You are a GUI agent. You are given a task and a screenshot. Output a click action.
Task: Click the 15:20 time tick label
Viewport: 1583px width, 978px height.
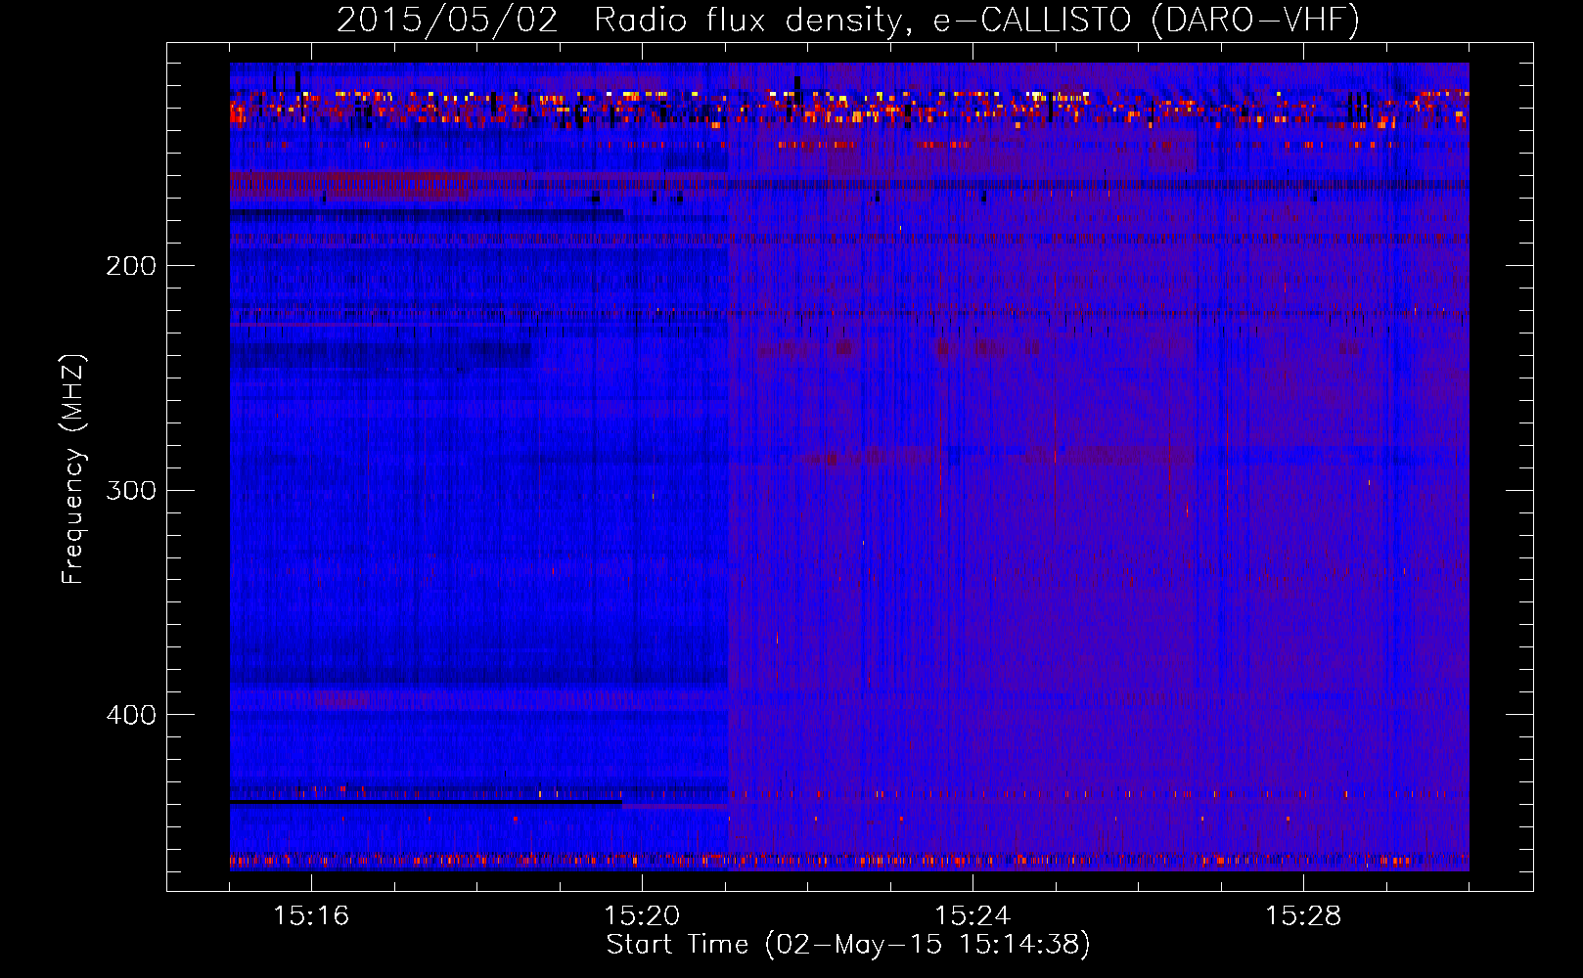[642, 915]
